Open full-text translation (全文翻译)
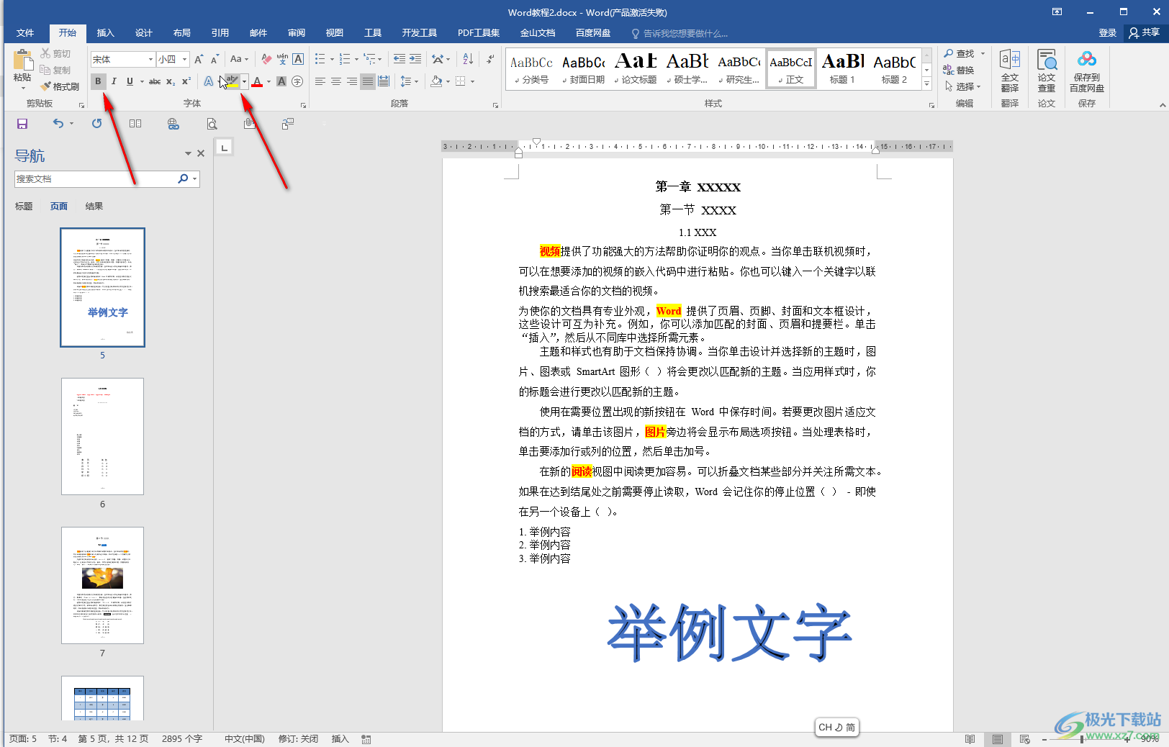The height and width of the screenshot is (747, 1169). pyautogui.click(x=1010, y=71)
